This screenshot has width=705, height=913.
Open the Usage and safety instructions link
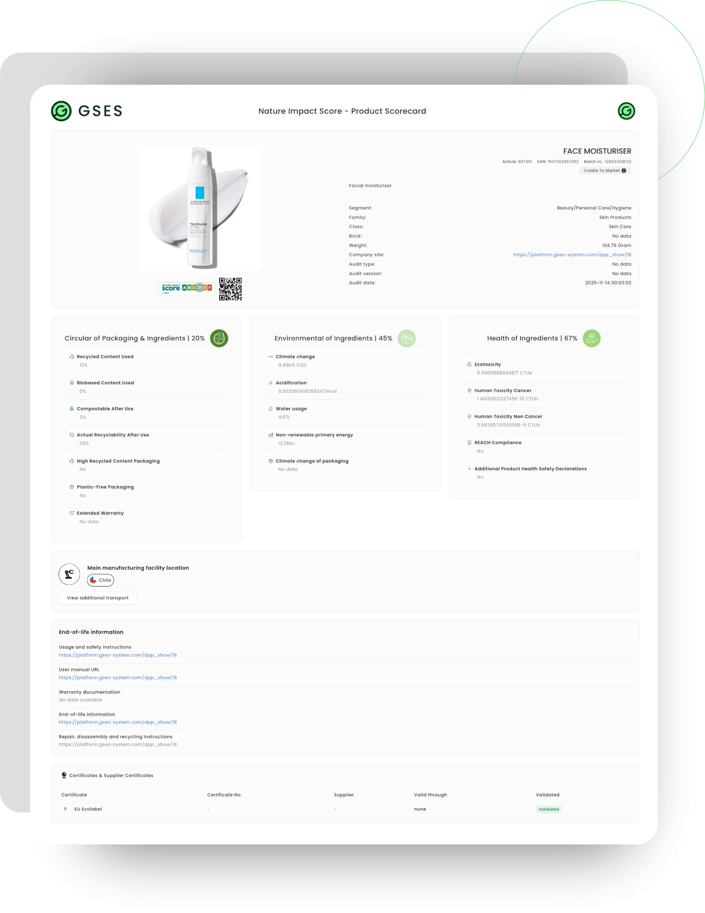coord(117,655)
